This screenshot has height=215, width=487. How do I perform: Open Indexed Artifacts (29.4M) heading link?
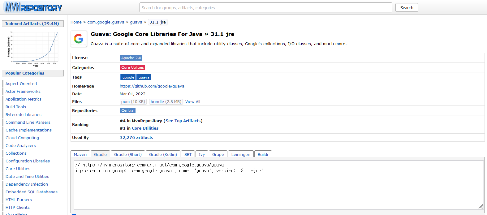pyautogui.click(x=32, y=24)
